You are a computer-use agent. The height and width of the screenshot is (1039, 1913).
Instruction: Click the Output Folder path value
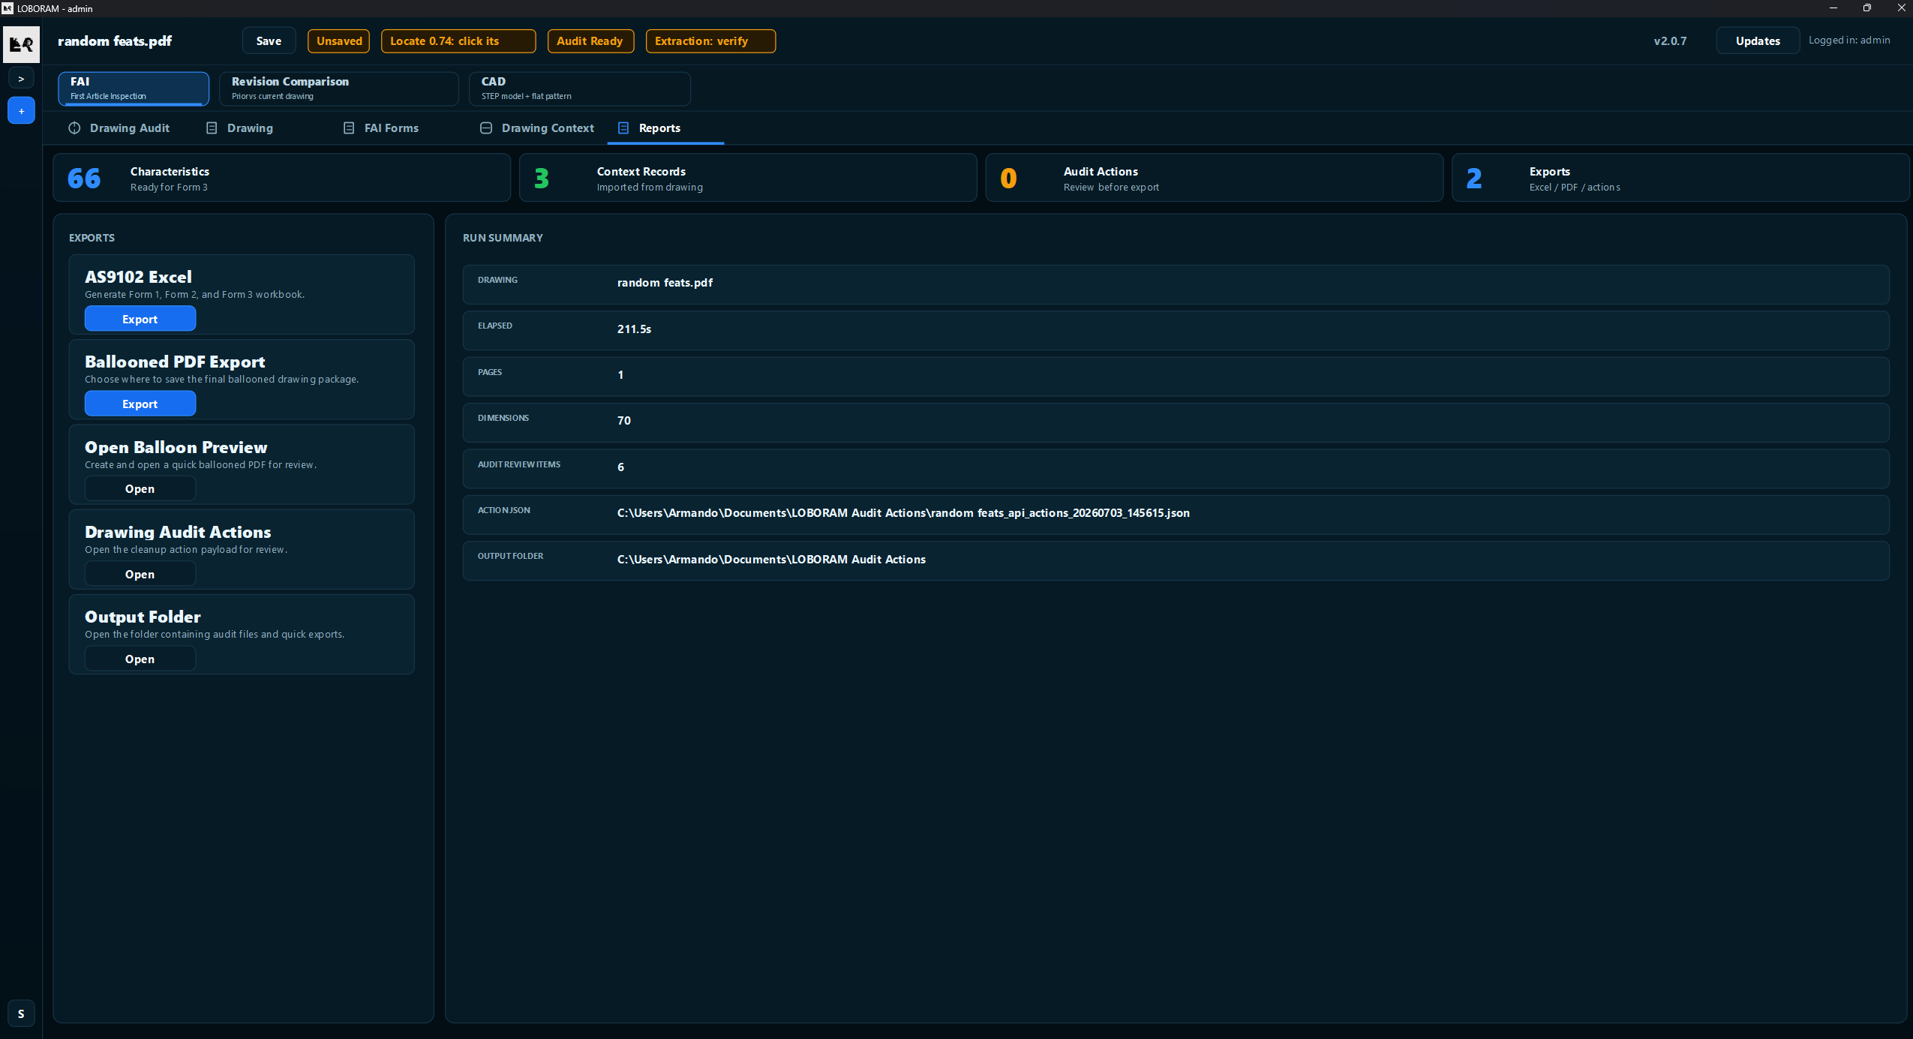[771, 560]
